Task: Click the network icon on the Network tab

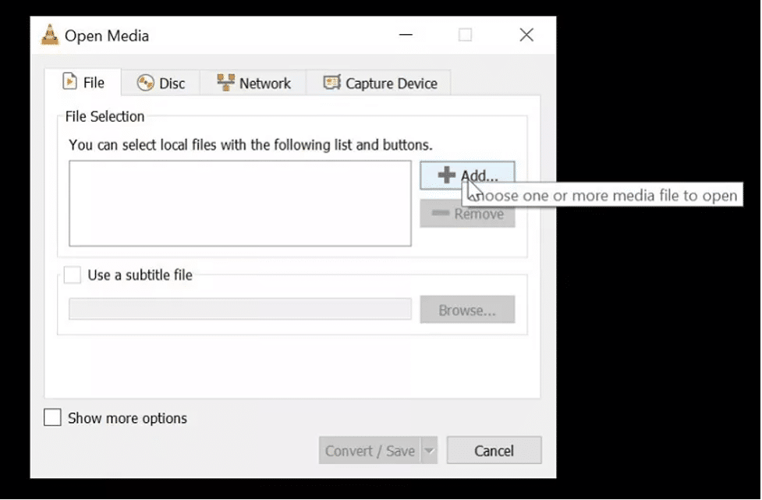Action: [x=226, y=81]
